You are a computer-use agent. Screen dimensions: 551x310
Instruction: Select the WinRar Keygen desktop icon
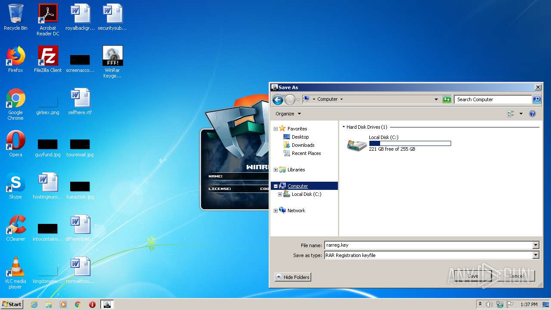(112, 62)
